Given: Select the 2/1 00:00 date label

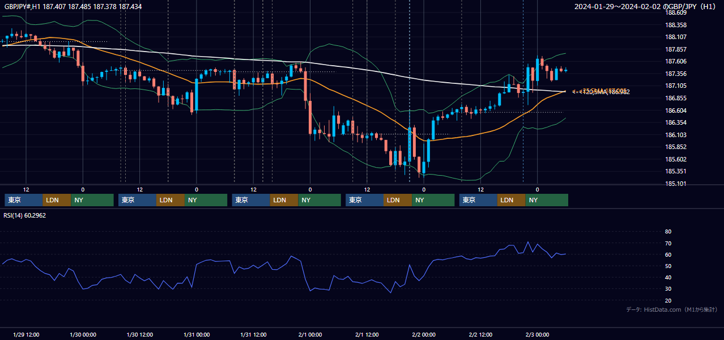Looking at the screenshot, I should coord(310,334).
